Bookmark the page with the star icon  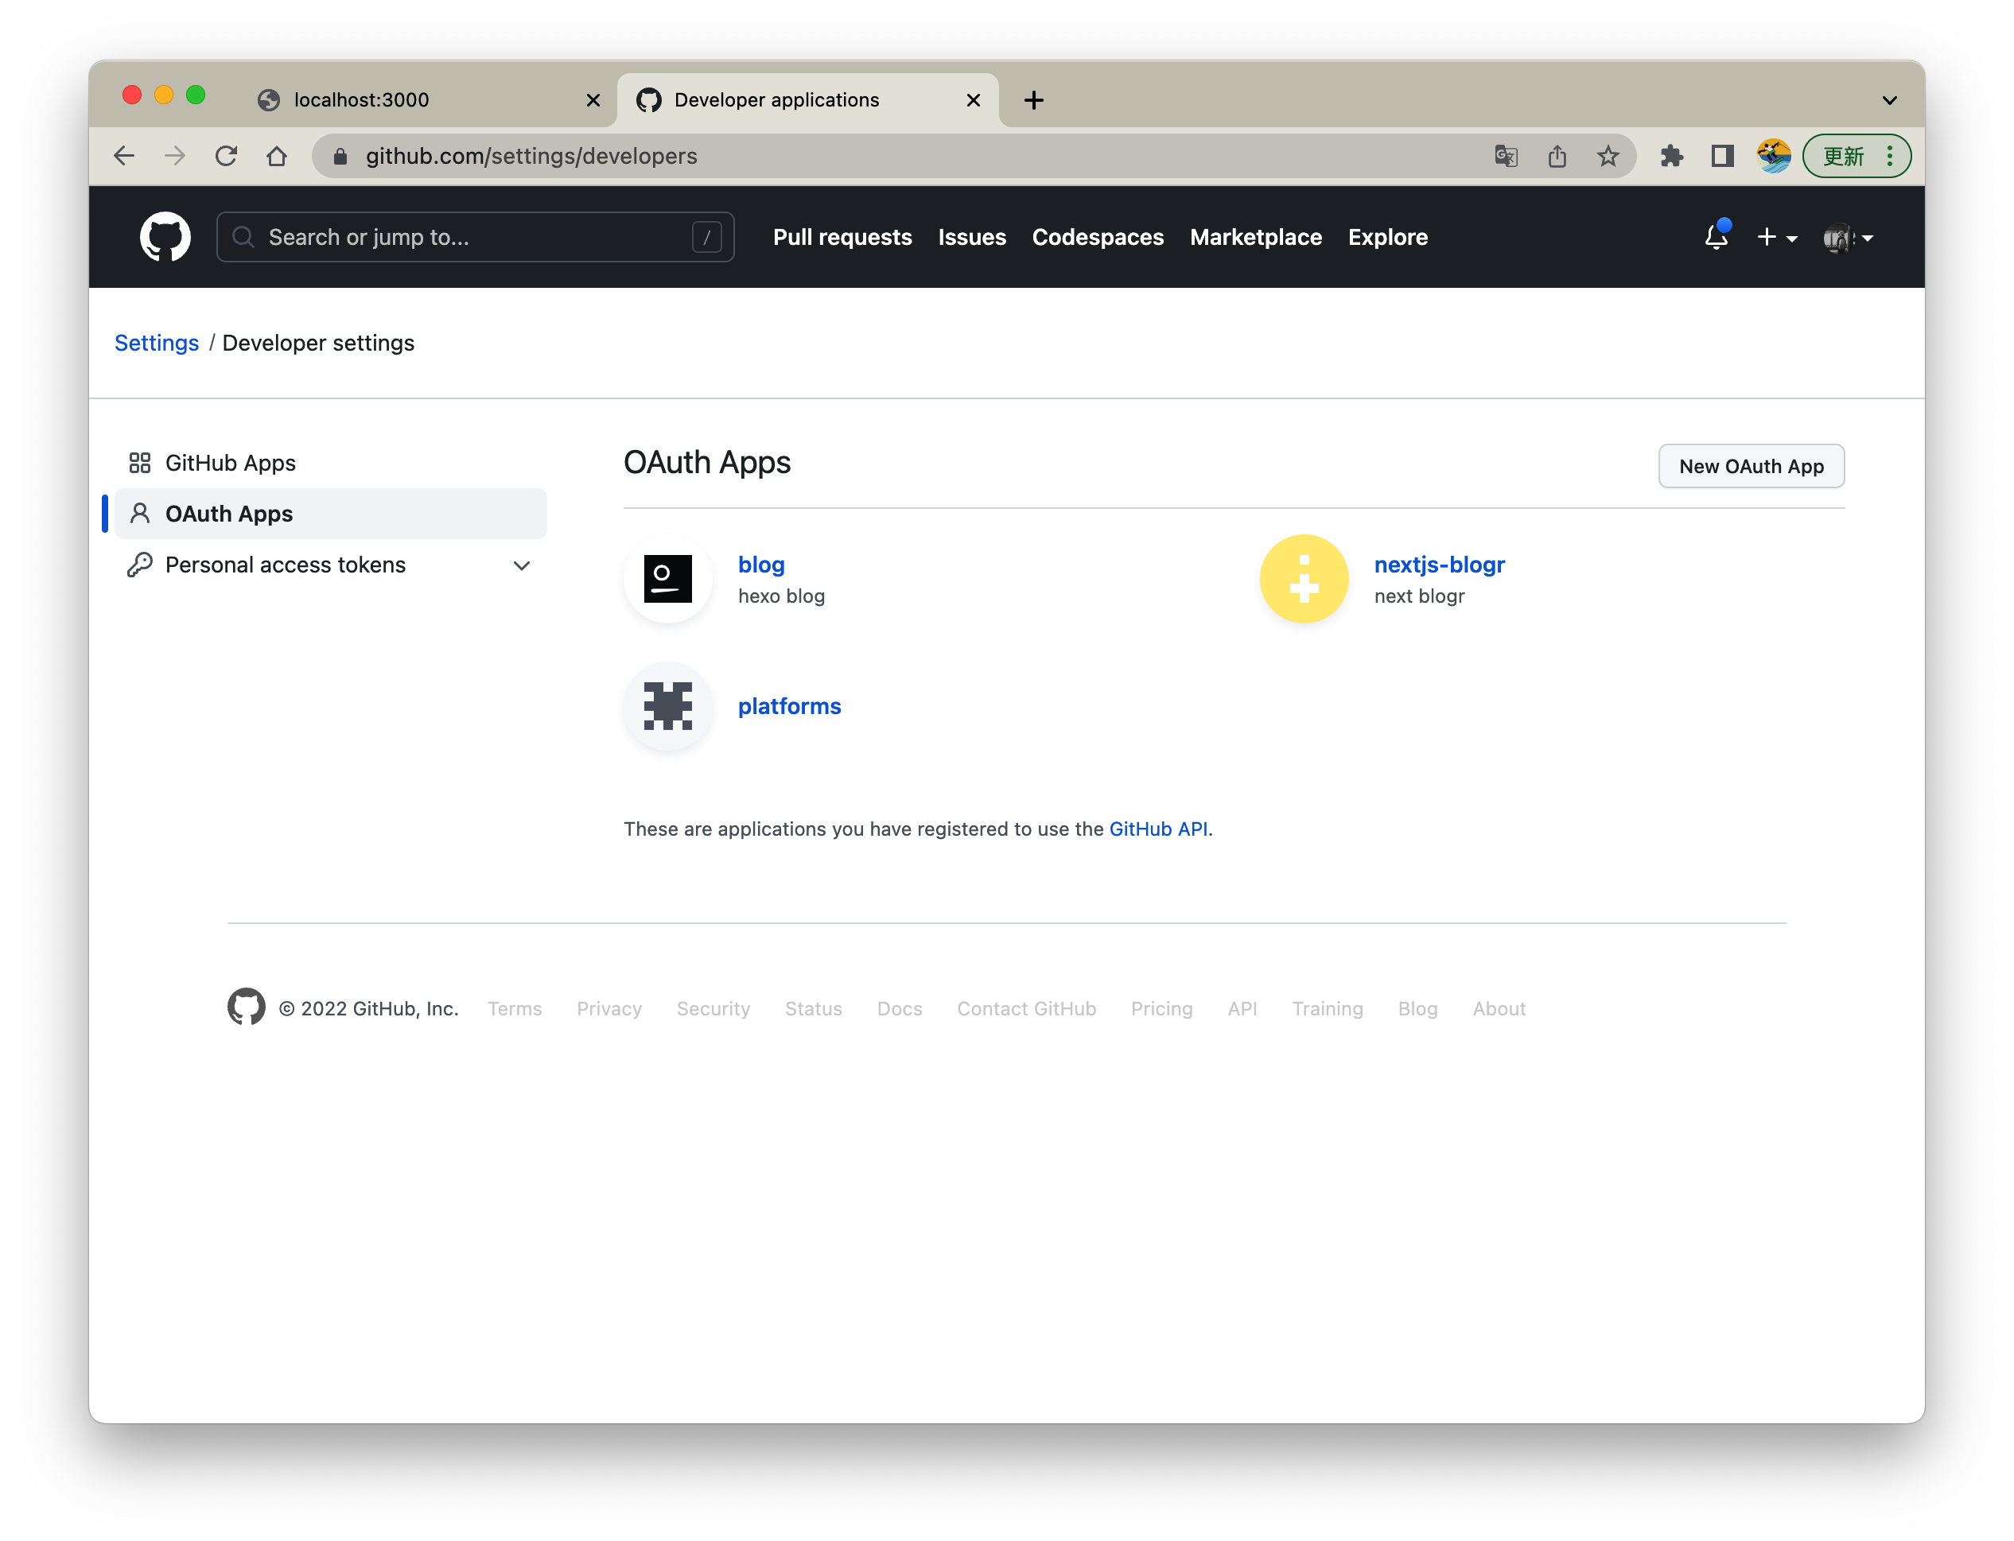pyautogui.click(x=1608, y=156)
